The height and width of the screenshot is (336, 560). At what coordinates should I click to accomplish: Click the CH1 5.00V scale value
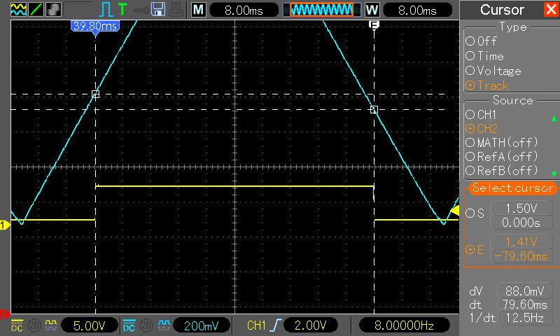pyautogui.click(x=90, y=325)
